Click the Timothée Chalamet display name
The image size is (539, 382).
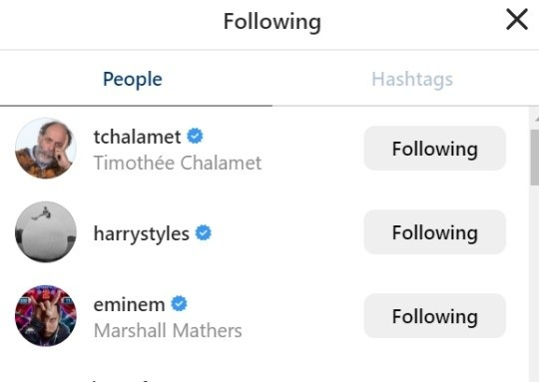pos(178,163)
